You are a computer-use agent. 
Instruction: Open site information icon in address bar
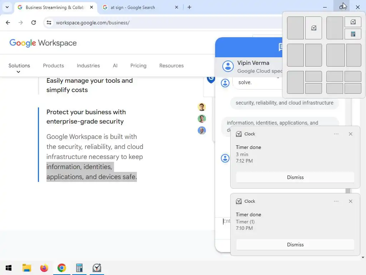[x=49, y=23]
